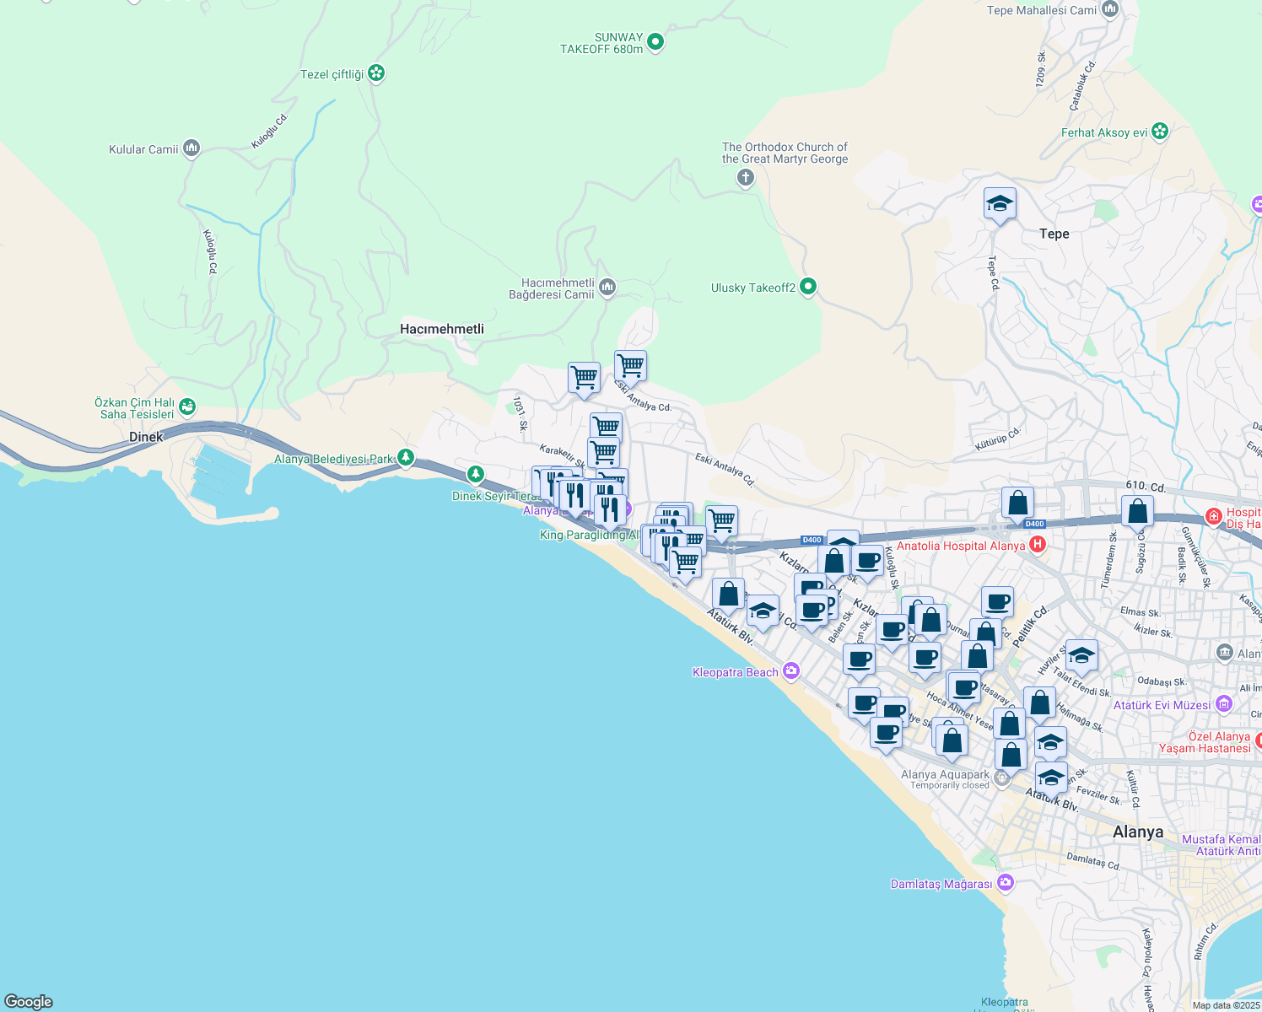This screenshot has width=1262, height=1012.
Task: Click the Google logo
Action: pos(29,1002)
